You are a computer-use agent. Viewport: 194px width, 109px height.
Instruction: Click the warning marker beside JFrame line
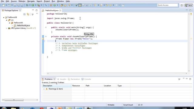click(x=43, y=39)
